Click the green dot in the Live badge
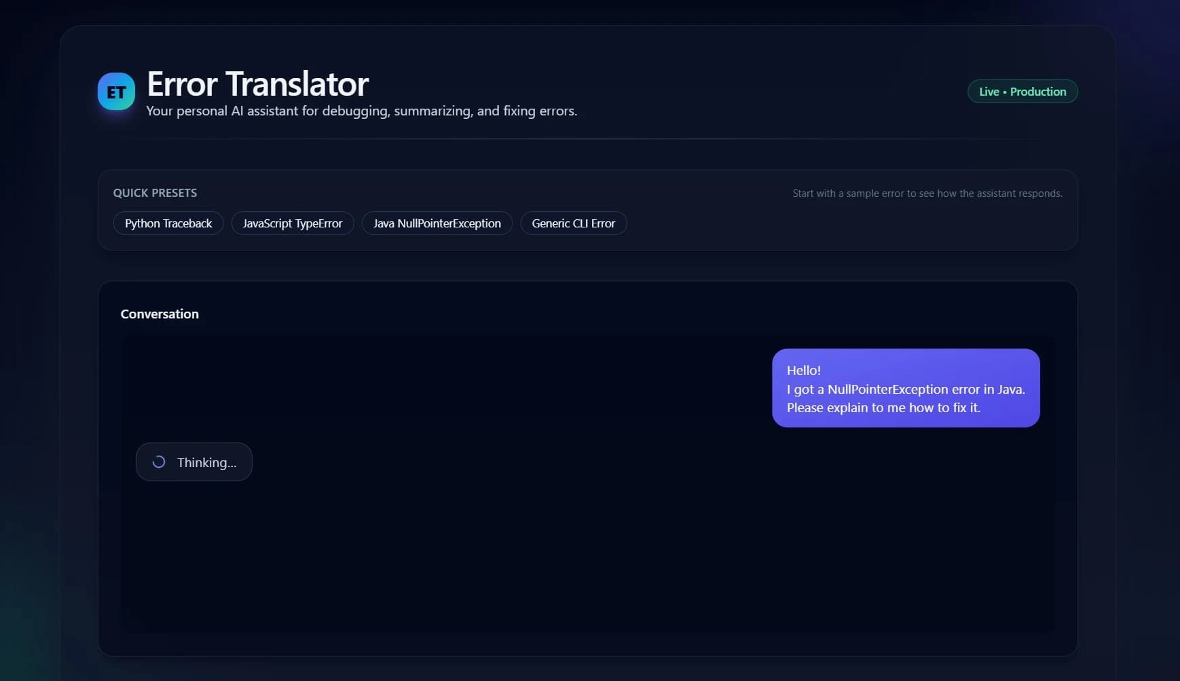The height and width of the screenshot is (681, 1180). click(x=1005, y=91)
